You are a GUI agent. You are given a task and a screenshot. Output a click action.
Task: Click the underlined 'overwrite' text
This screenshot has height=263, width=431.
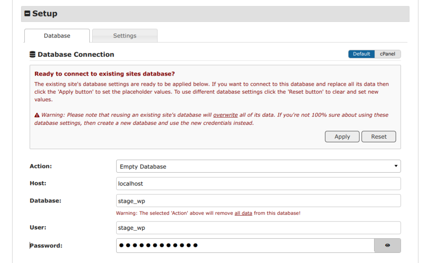tap(225, 115)
